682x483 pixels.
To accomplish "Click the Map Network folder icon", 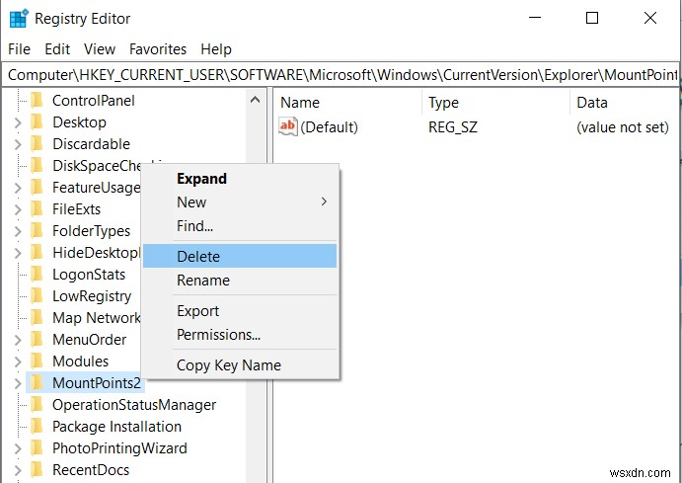I will click(38, 318).
